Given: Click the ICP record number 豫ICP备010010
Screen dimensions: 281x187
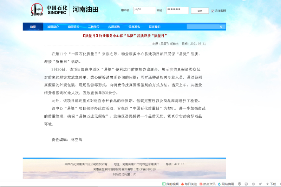Looking at the screenshot, I should coord(146,169).
